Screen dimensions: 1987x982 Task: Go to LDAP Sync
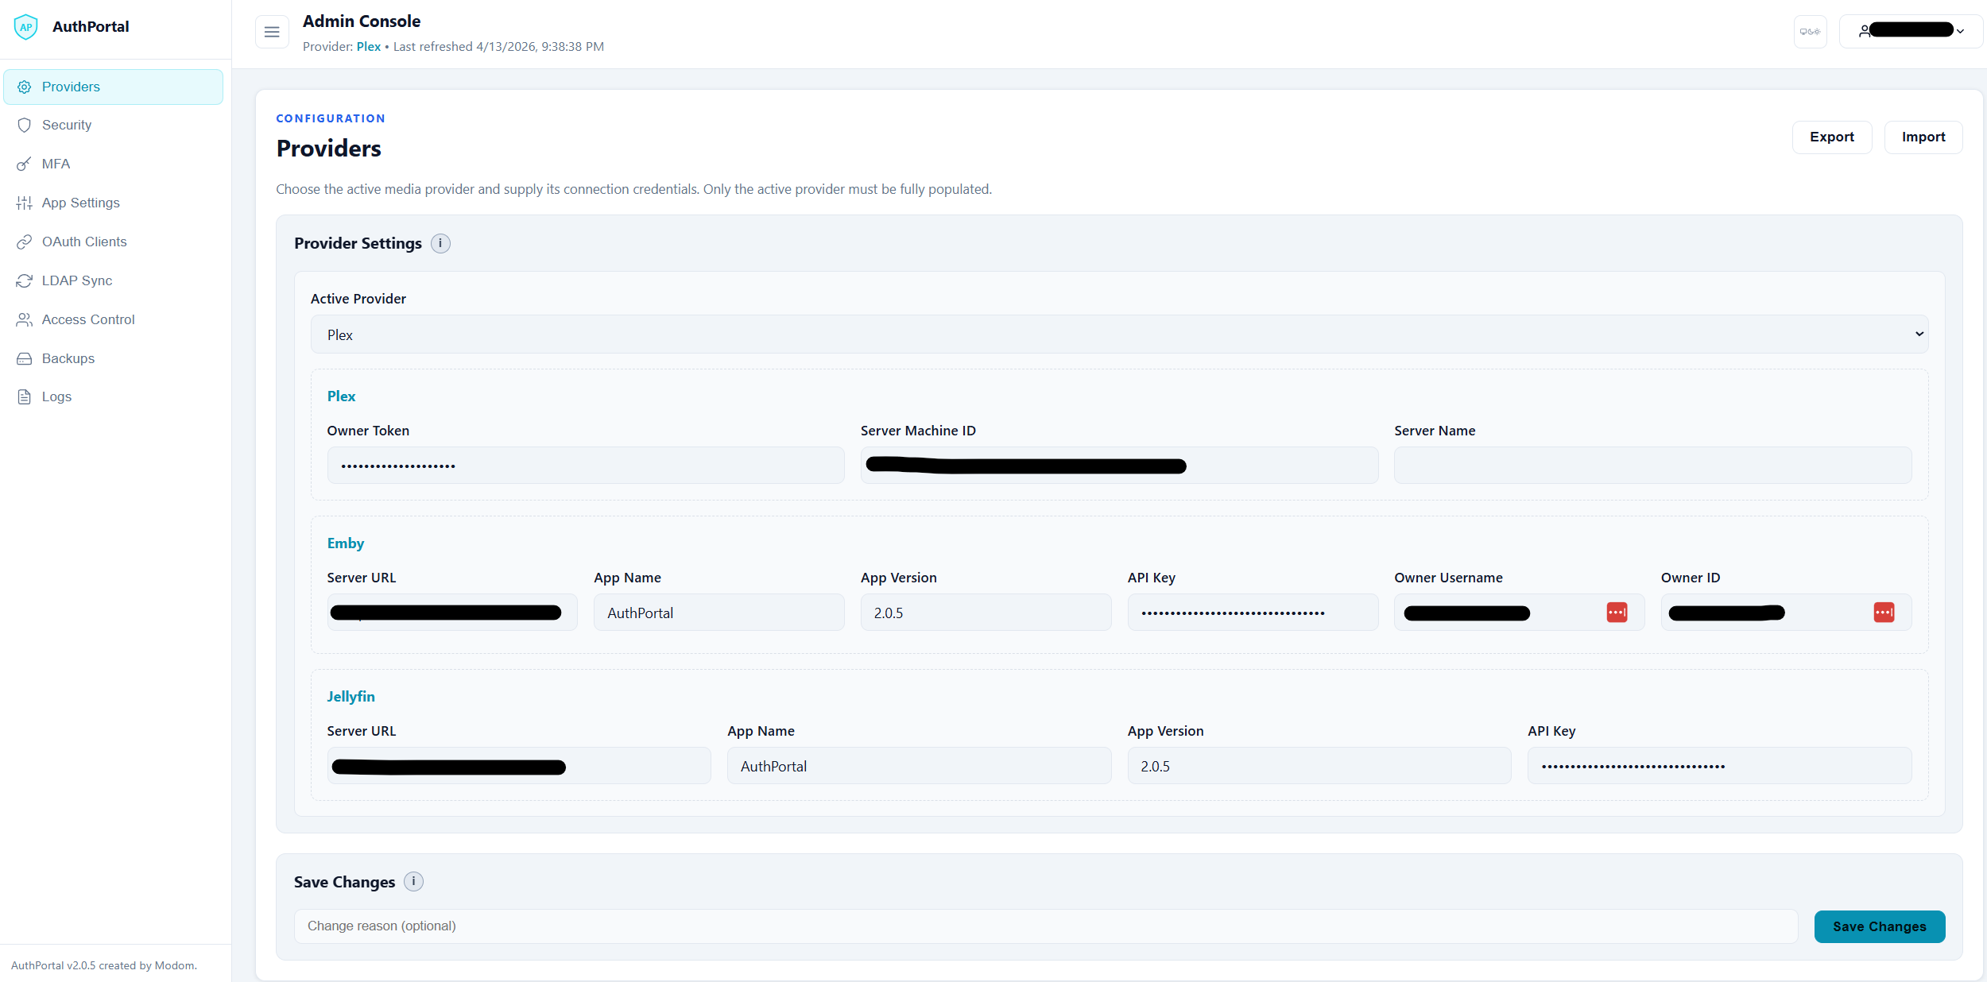click(113, 281)
